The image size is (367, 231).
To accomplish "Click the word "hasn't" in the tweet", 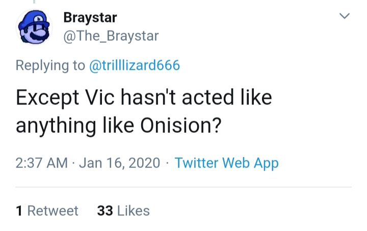I will click(x=148, y=97).
